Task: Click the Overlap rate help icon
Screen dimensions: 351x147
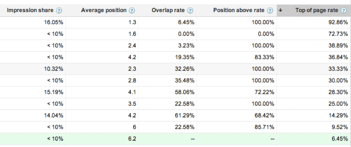Action: pyautogui.click(x=190, y=10)
